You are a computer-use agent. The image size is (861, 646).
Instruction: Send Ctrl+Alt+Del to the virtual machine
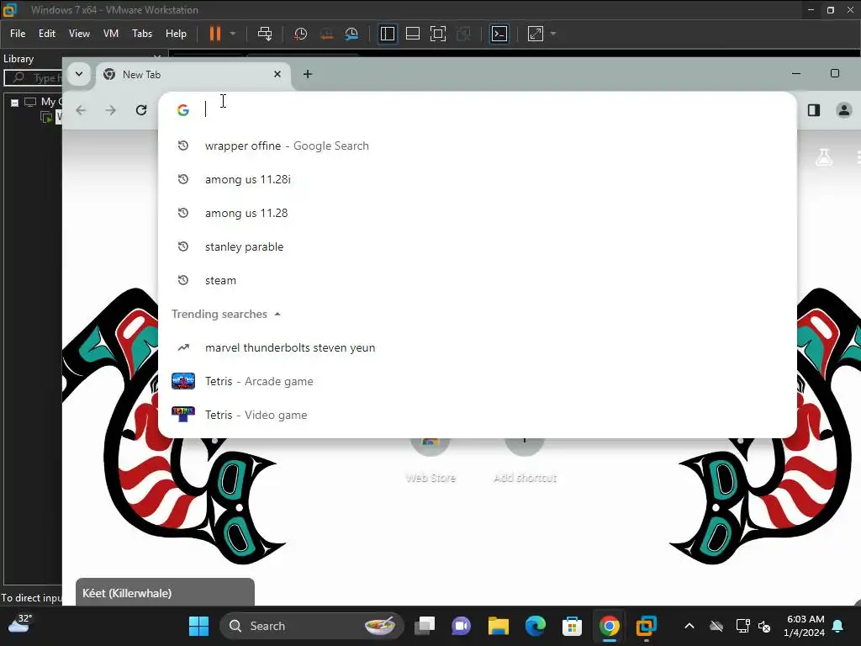265,34
